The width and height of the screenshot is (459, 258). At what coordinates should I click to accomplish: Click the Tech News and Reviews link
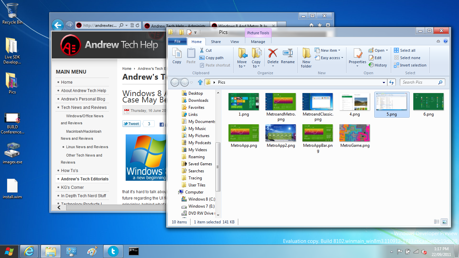(x=84, y=107)
